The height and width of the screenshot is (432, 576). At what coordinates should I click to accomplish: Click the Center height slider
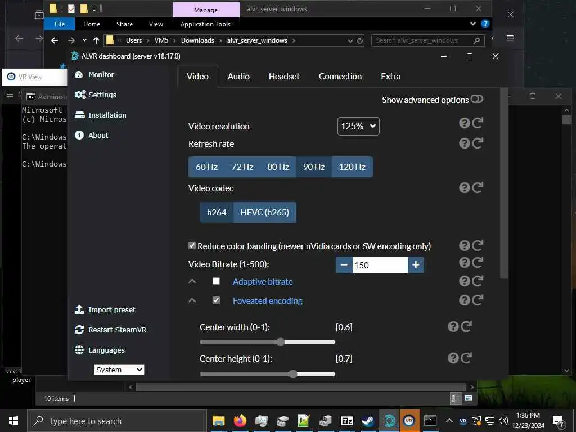pos(267,374)
